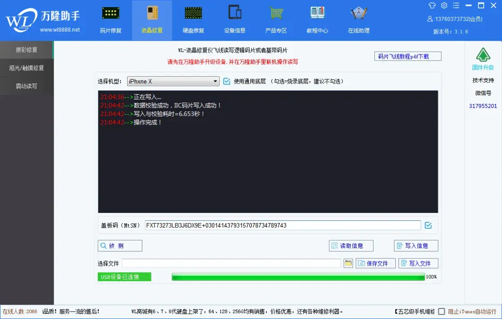Toggle the checkbox next to MtSN field
This screenshot has width=502, height=319.
point(428,225)
